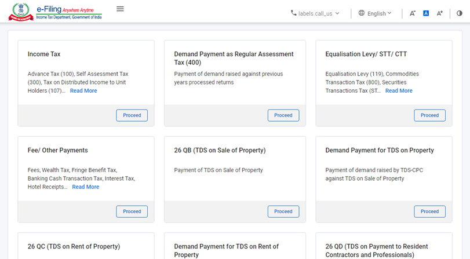Open the English language dropdown
The height and width of the screenshot is (259, 470).
380,13
